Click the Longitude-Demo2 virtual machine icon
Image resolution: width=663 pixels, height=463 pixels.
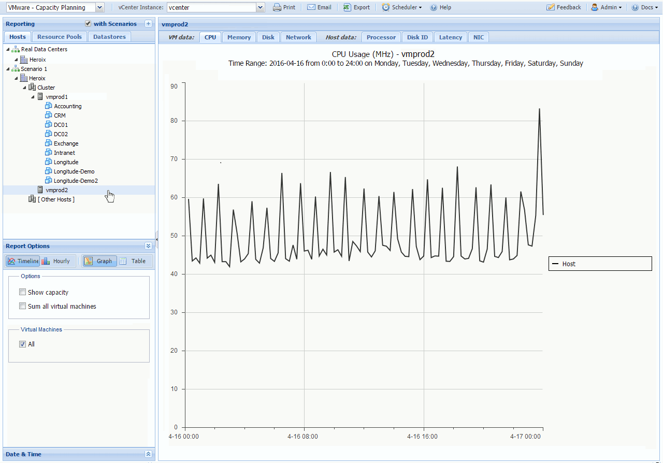coord(49,181)
